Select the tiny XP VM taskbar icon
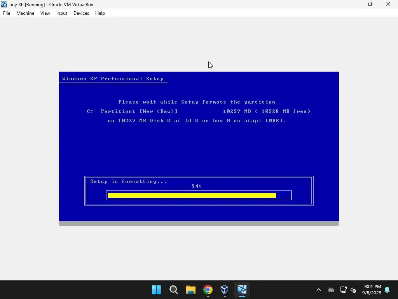This screenshot has height=299, width=398. coord(242,290)
